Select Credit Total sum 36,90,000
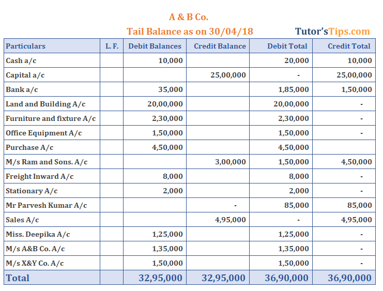The image size is (383, 291). tap(349, 278)
